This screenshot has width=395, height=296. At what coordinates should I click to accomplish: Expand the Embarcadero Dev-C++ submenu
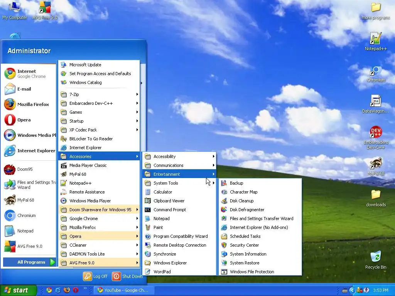pos(99,103)
